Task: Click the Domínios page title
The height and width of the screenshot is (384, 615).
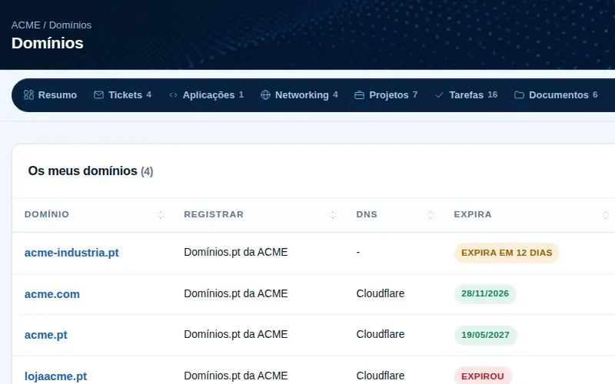Action: [x=47, y=43]
